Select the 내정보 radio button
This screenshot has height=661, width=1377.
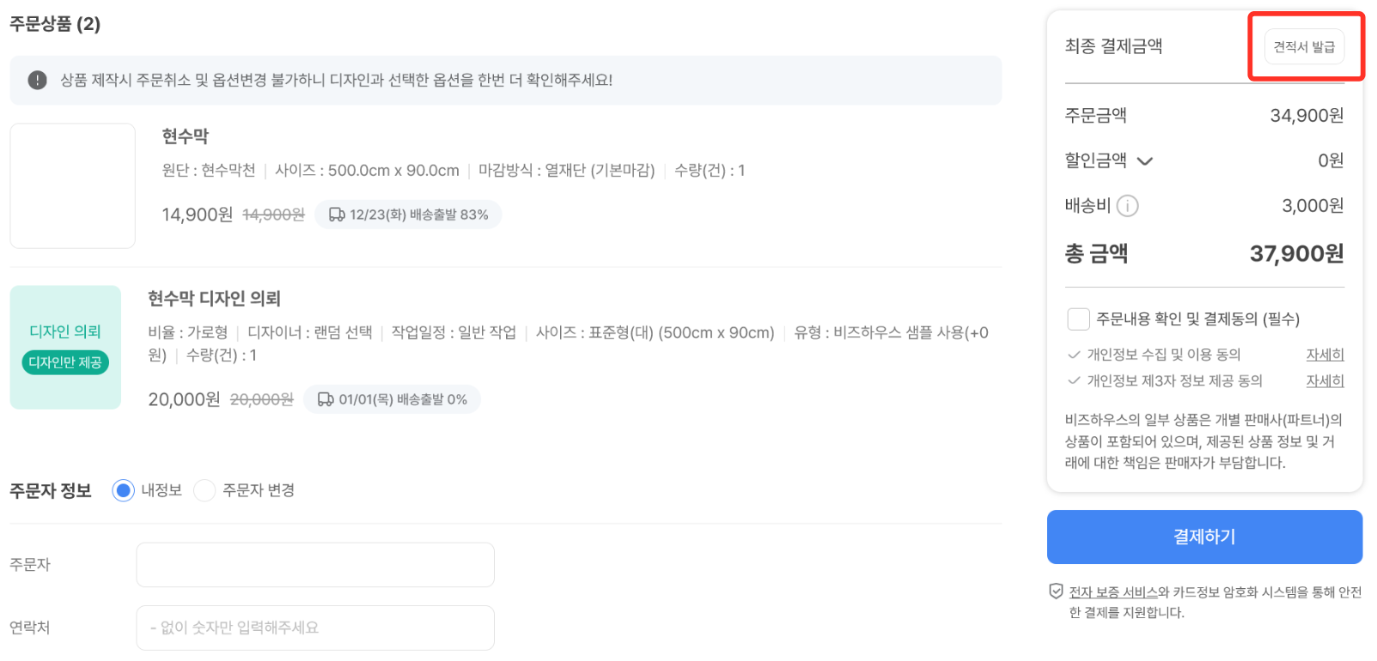tap(124, 490)
